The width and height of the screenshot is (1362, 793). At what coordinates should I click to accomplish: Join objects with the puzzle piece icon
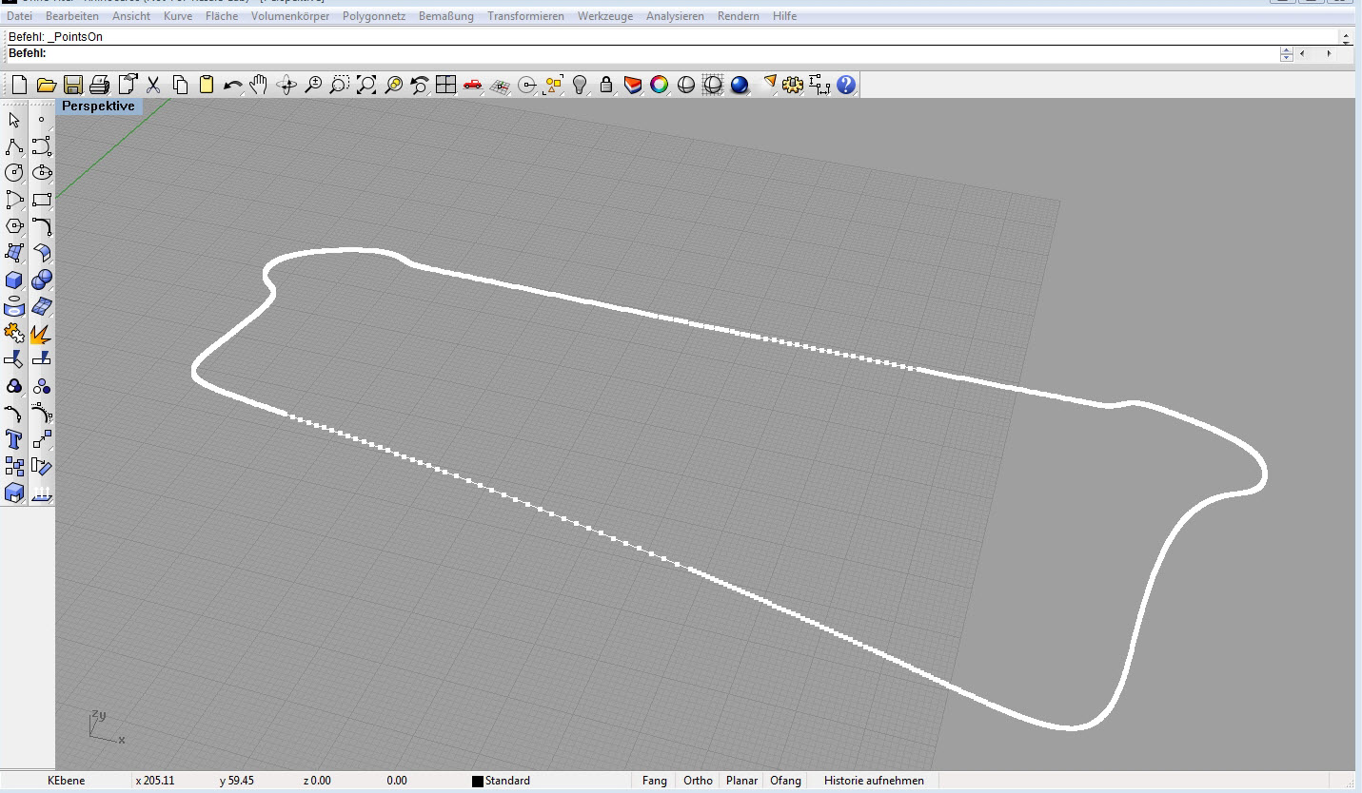pos(14,333)
